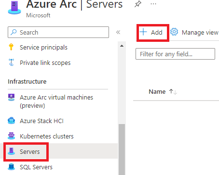The height and width of the screenshot is (175, 219).
Task: Open Private link scopes
Action: (45, 63)
